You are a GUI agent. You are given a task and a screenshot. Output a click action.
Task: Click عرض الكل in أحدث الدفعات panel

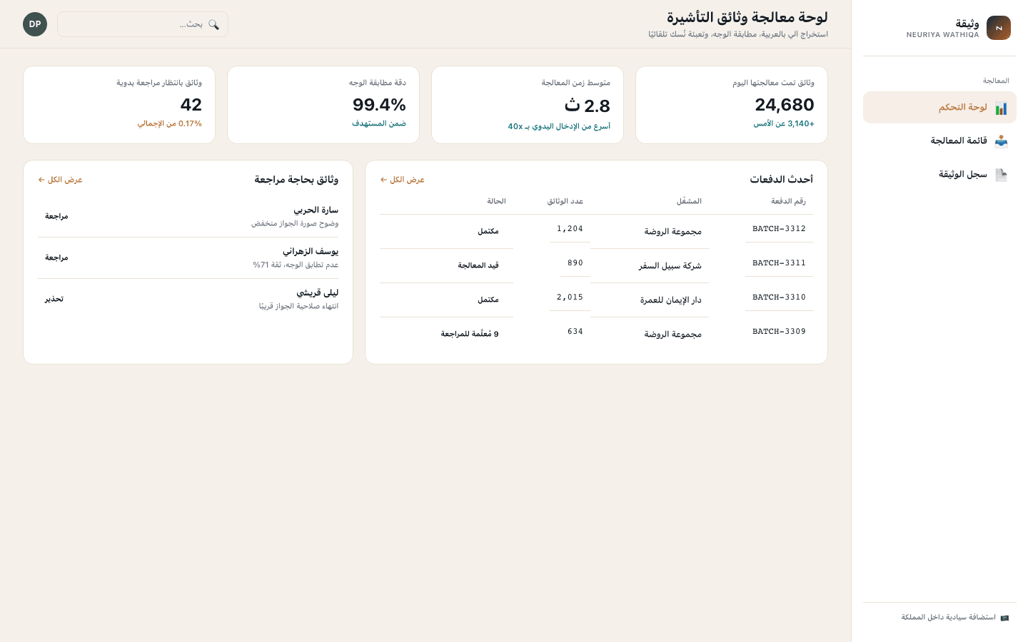pos(403,180)
